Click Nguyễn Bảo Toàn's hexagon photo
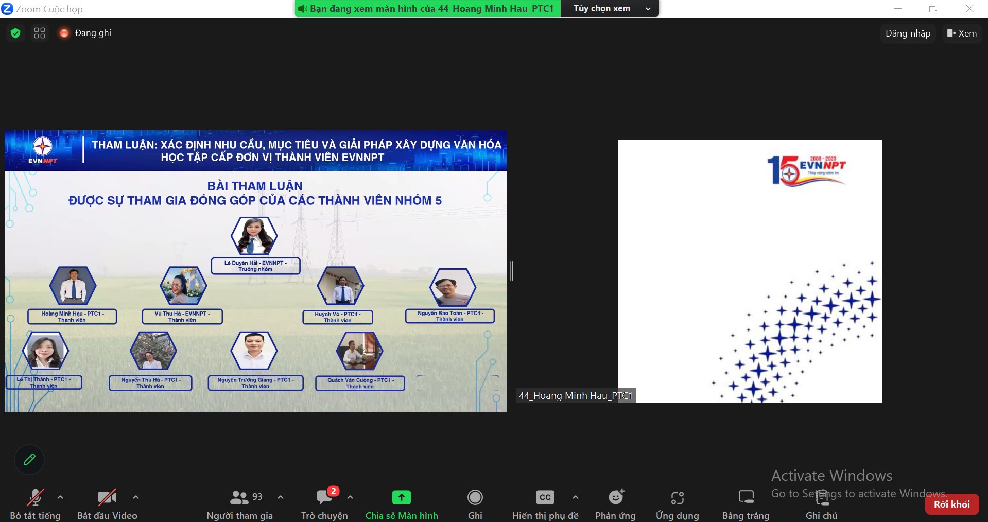Screen dimensions: 988x522 (x=453, y=287)
